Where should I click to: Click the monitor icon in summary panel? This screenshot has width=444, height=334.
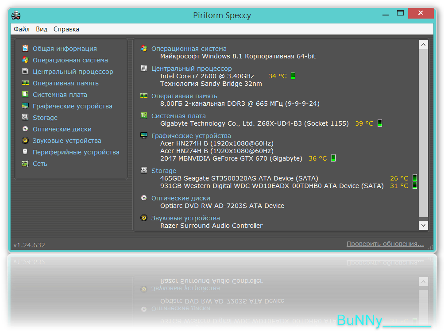[x=144, y=135]
